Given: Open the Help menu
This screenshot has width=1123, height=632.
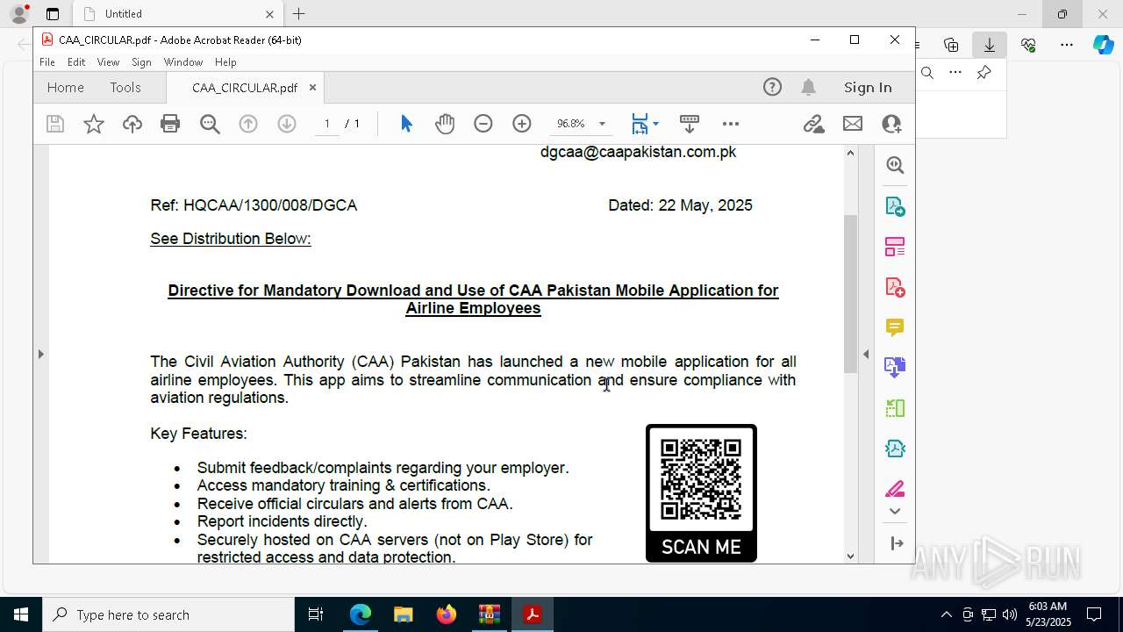Looking at the screenshot, I should pos(225,62).
